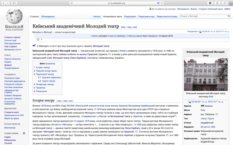Collapse contents with 'сховати' link
This screenshot has height=145, width=233.
pos(50,64)
